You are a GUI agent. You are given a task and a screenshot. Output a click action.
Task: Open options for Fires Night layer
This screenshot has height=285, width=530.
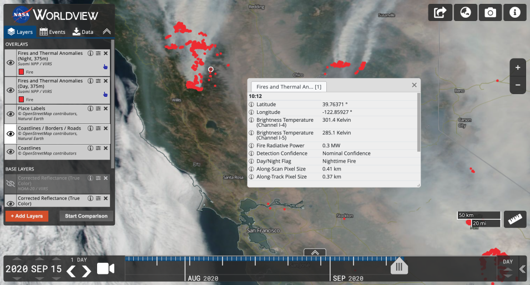(x=98, y=53)
